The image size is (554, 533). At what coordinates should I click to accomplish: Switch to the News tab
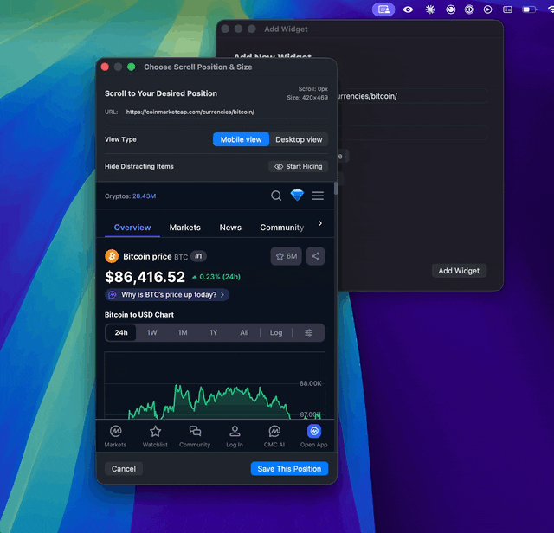230,228
